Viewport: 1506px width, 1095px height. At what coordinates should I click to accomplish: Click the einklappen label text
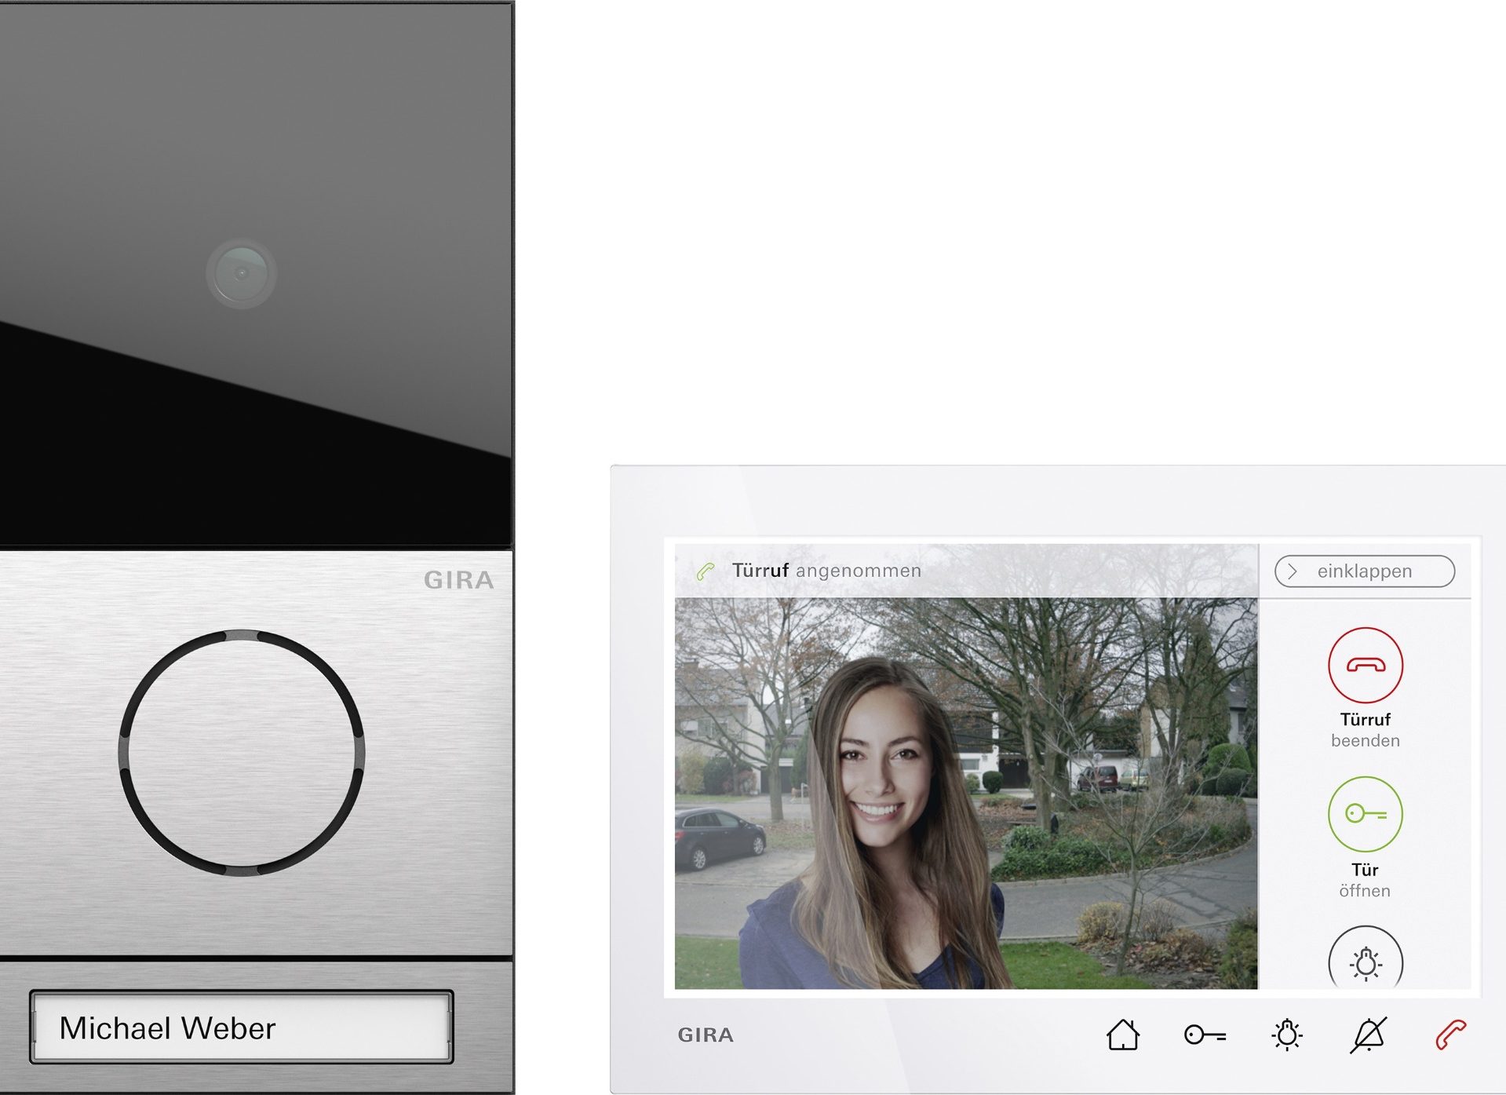(x=1364, y=571)
